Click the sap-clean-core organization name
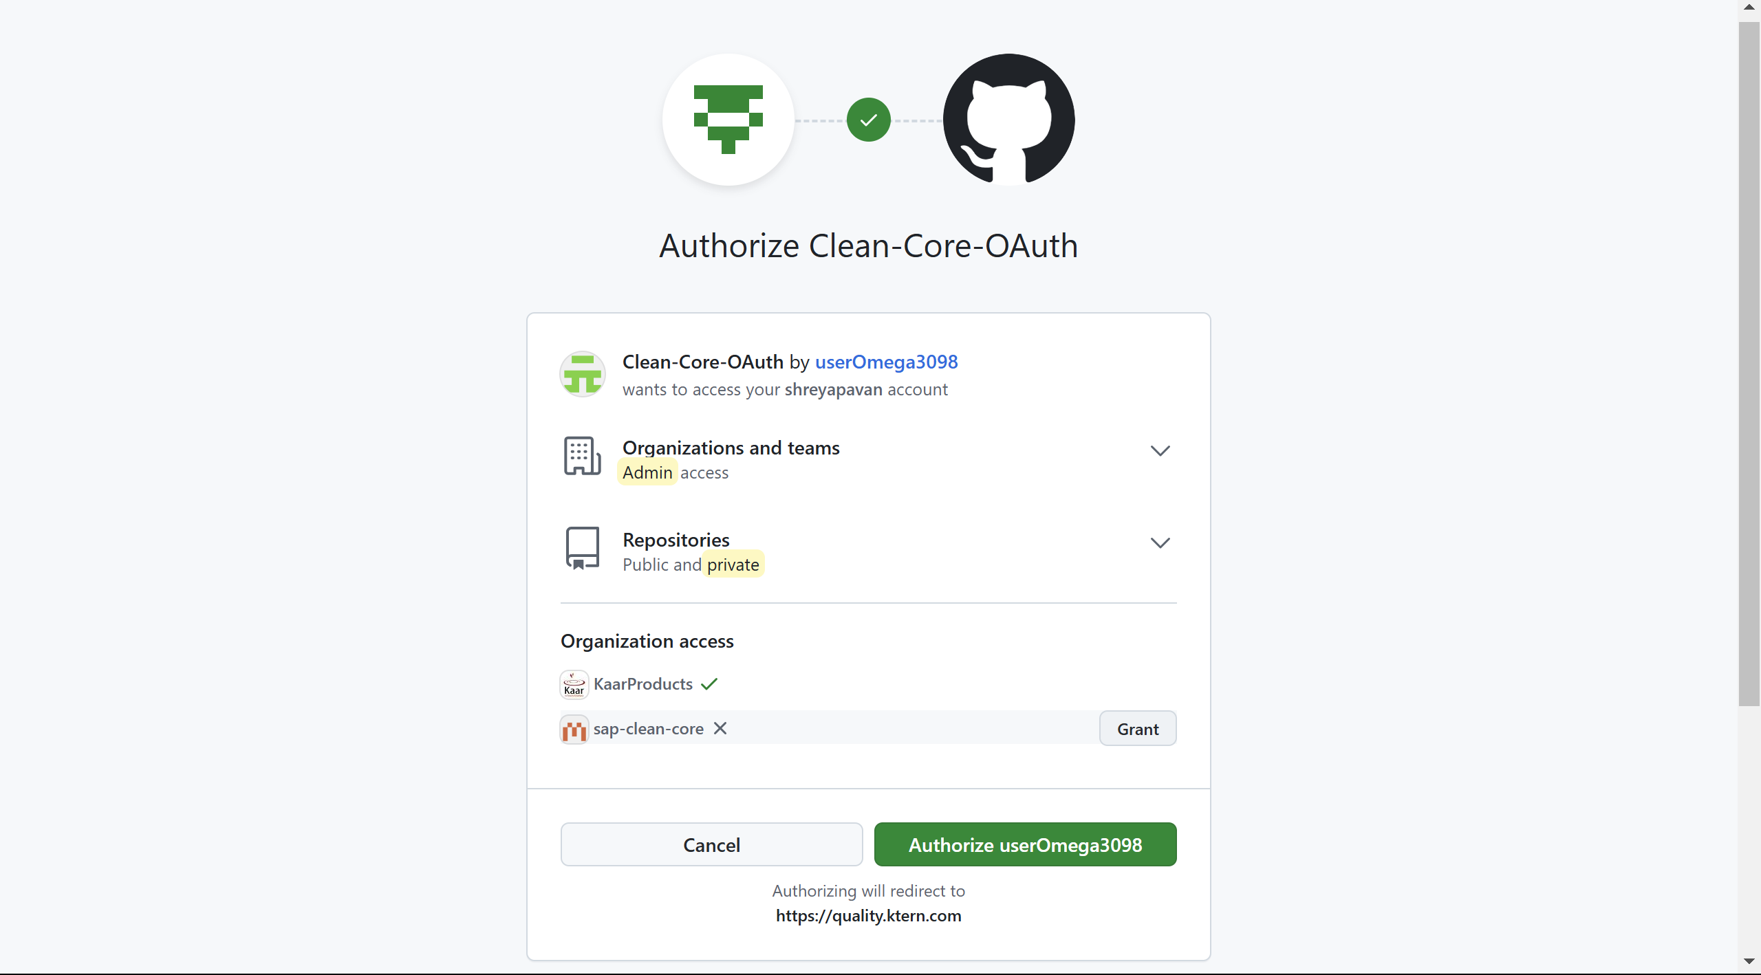This screenshot has width=1761, height=975. pyautogui.click(x=648, y=729)
